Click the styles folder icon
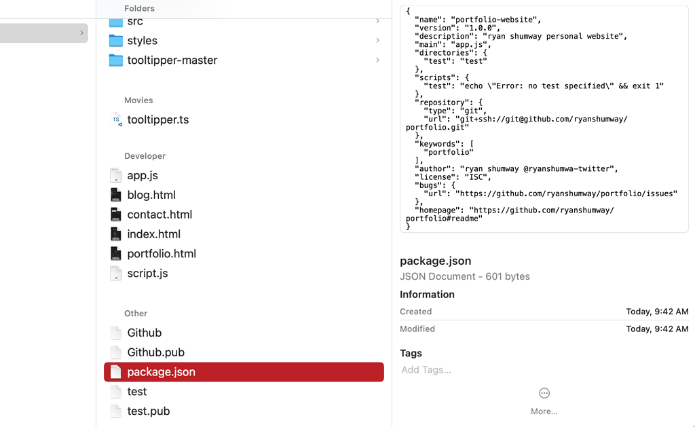Image resolution: width=695 pixels, height=427 pixels. point(116,41)
